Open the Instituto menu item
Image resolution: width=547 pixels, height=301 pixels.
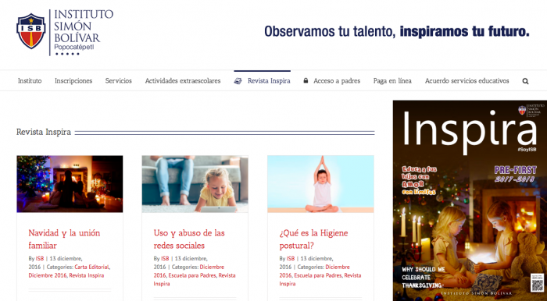click(x=30, y=81)
